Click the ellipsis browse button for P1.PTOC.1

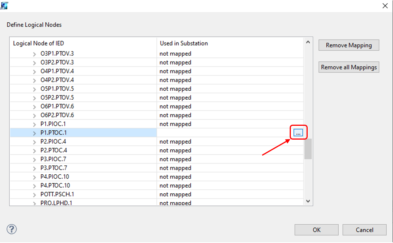298,133
